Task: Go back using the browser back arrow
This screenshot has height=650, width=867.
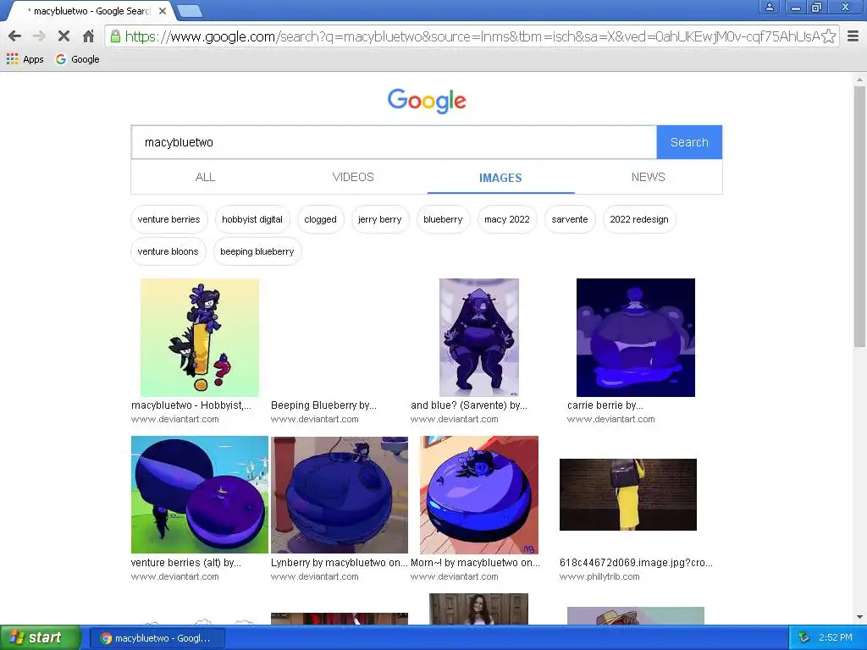Action: pos(15,36)
